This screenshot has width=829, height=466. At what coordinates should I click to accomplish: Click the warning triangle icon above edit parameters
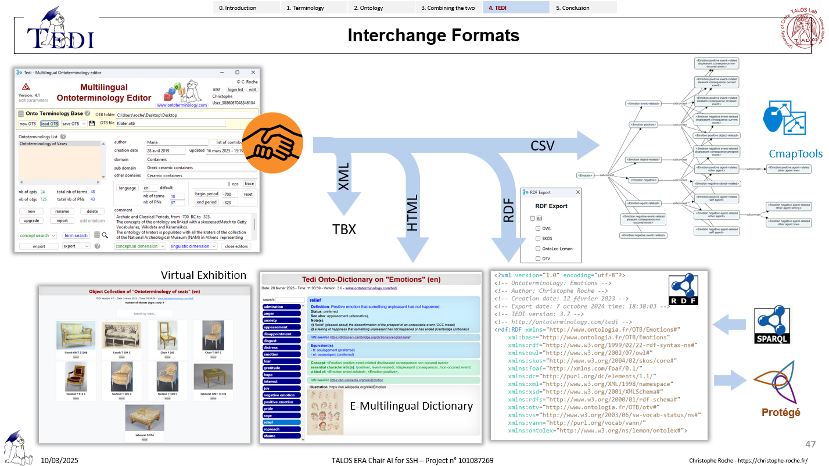26,85
